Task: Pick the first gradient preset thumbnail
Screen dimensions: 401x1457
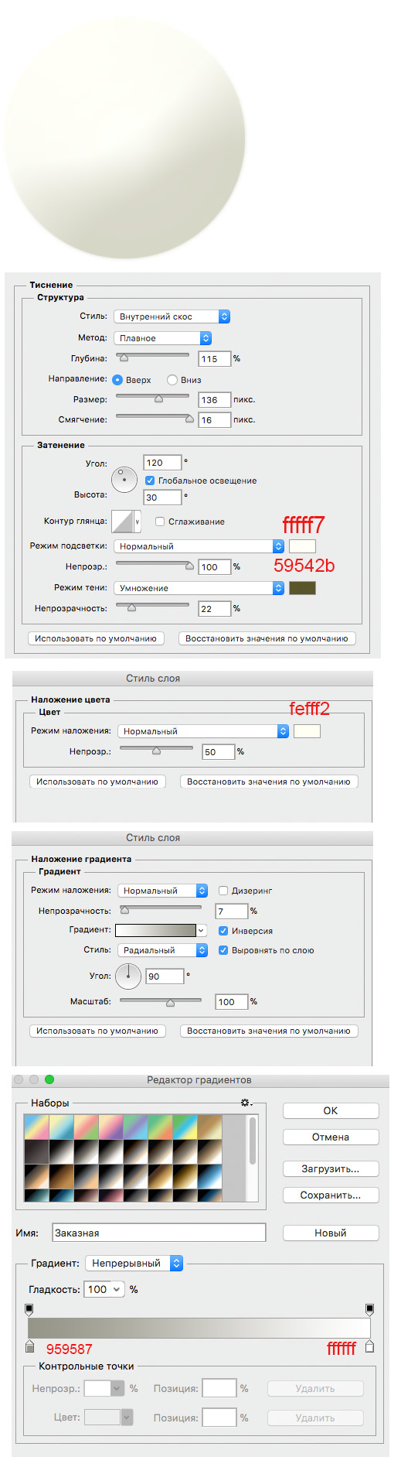Action: 36,1127
